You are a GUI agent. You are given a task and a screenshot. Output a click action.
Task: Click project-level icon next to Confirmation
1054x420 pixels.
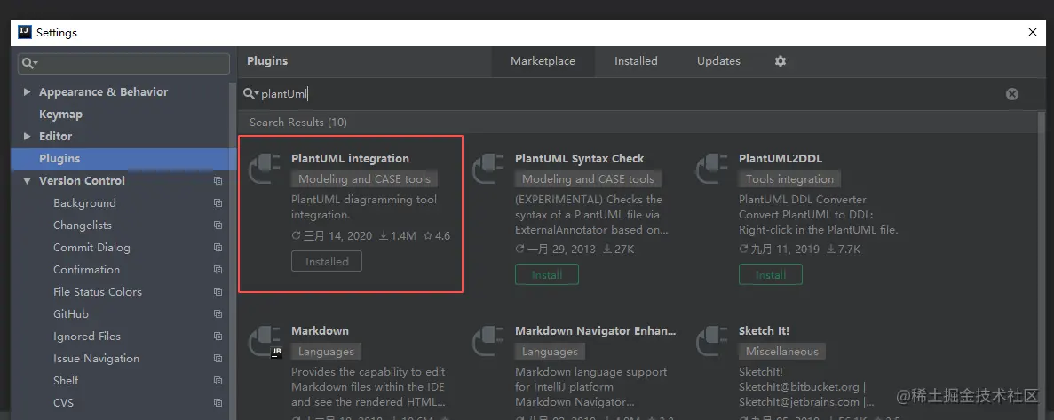pos(218,269)
